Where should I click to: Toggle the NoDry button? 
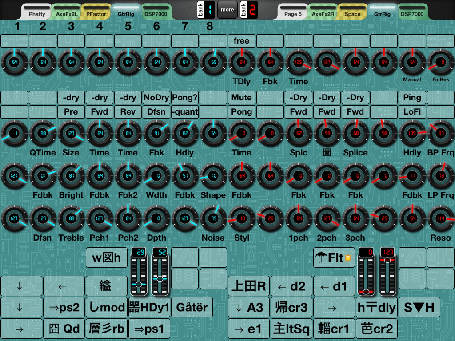[156, 97]
